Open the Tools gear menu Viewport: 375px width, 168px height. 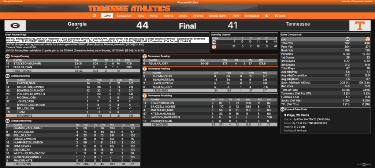279,16
